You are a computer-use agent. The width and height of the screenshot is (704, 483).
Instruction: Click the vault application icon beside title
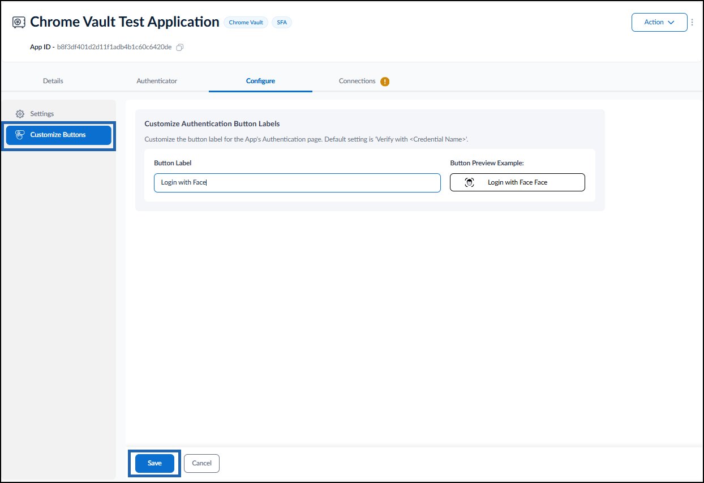pyautogui.click(x=19, y=22)
